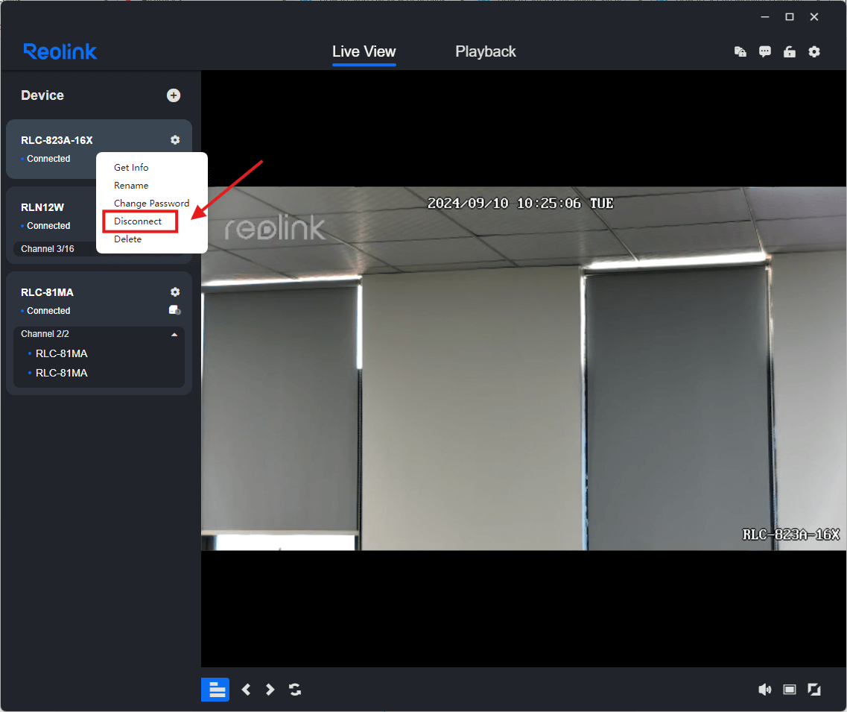Collapse the Channel 2/2 list

pos(174,335)
